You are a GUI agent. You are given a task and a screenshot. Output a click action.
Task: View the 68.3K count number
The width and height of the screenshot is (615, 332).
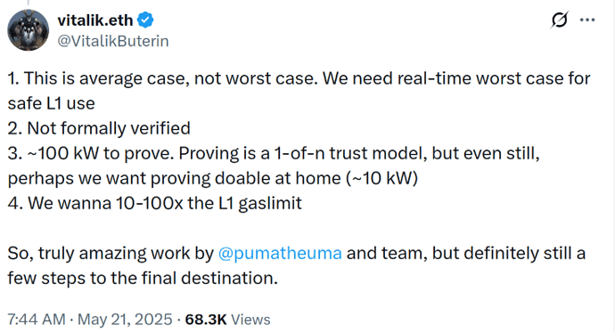[x=206, y=320]
